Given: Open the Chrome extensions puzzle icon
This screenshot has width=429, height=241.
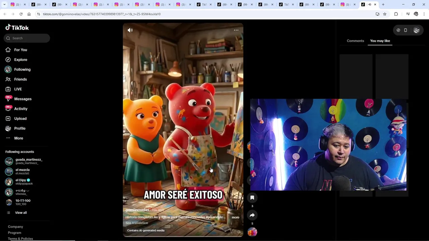Looking at the screenshot, I should point(396,14).
